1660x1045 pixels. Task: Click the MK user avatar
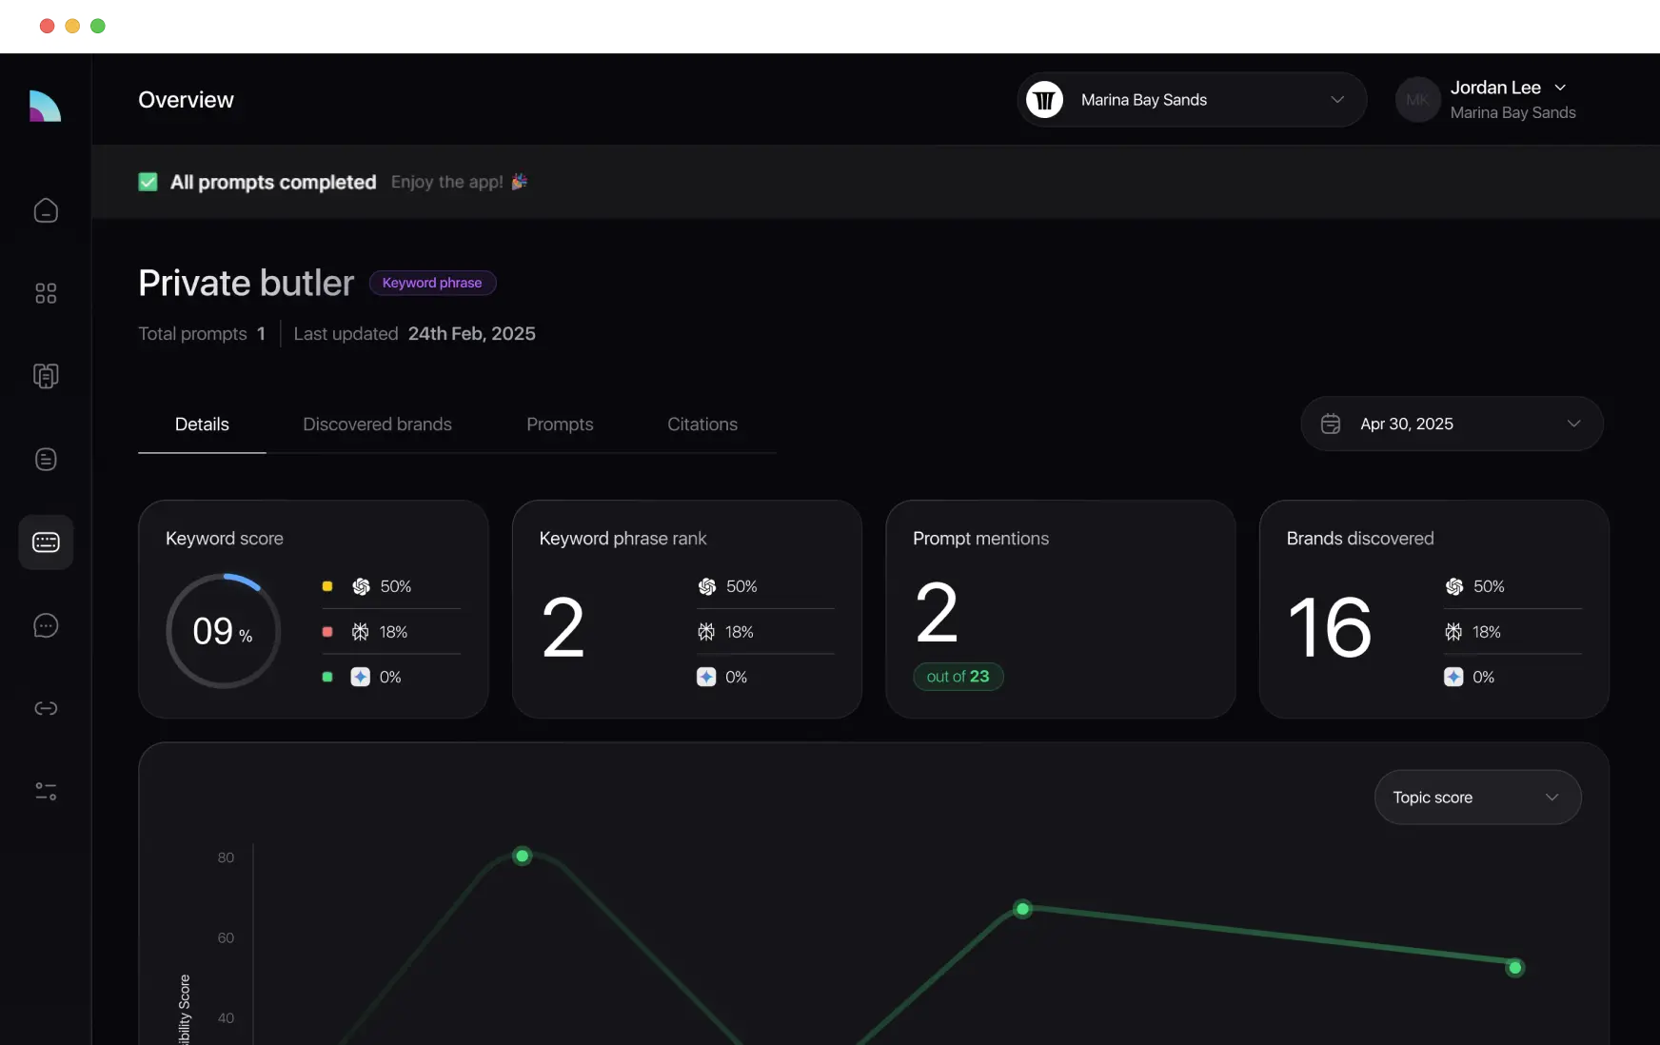pyautogui.click(x=1417, y=100)
